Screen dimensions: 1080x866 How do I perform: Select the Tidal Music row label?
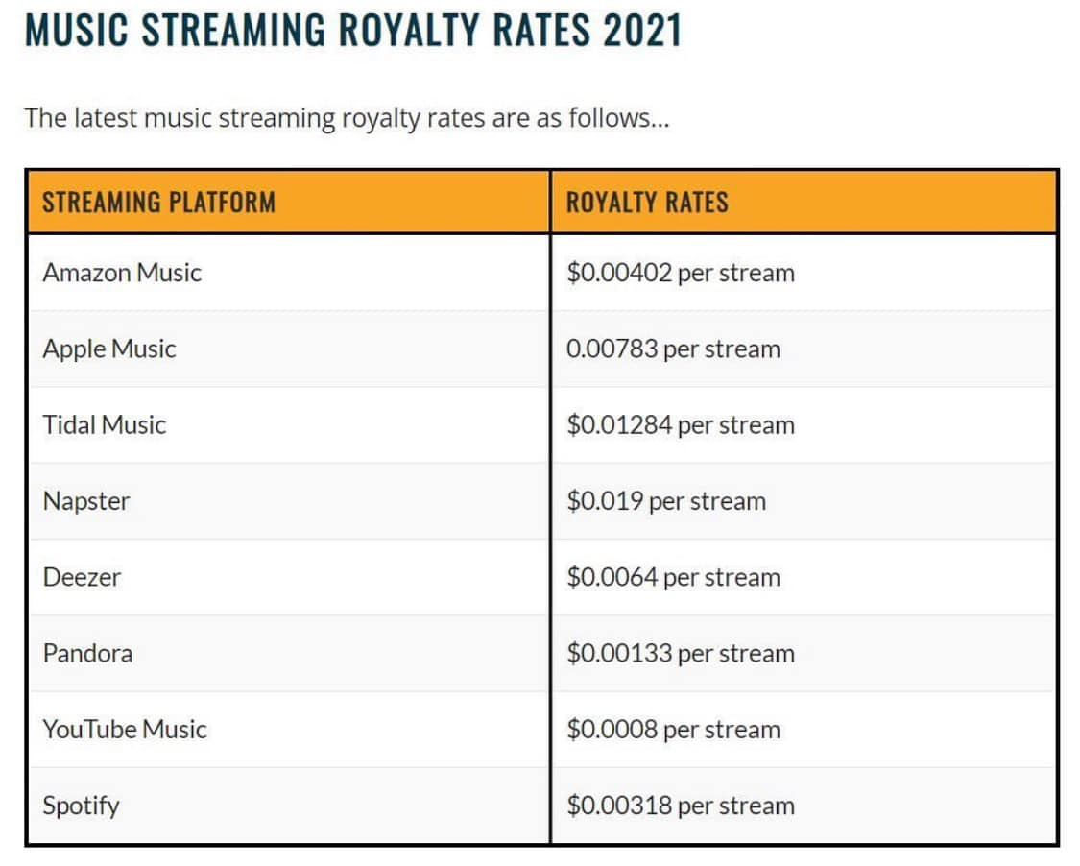click(x=105, y=424)
